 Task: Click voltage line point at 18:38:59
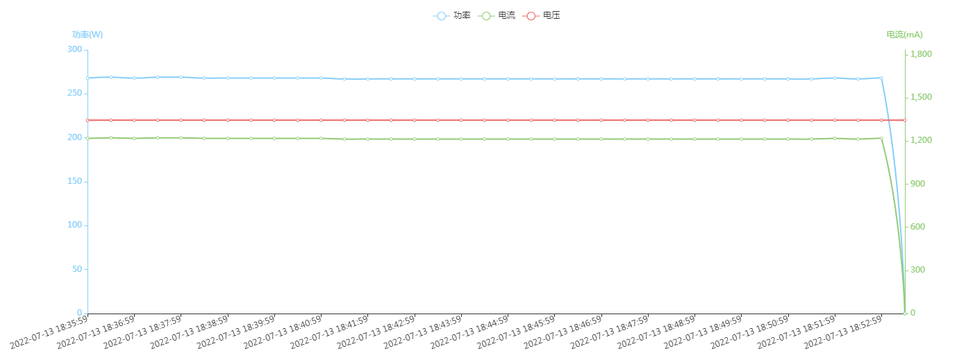coord(227,120)
